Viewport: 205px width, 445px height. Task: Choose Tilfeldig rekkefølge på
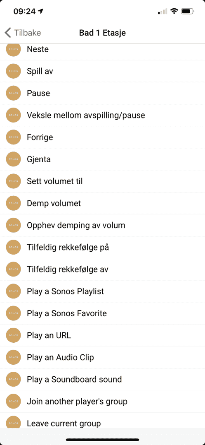tap(102, 247)
